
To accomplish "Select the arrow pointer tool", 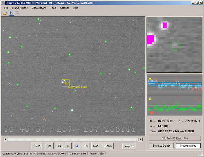I will point(12,13).
